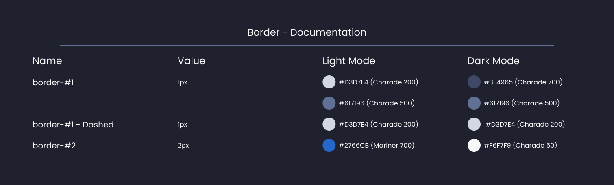
Task: Click Light Mode swatch in border-#1 row
Action: [329, 82]
